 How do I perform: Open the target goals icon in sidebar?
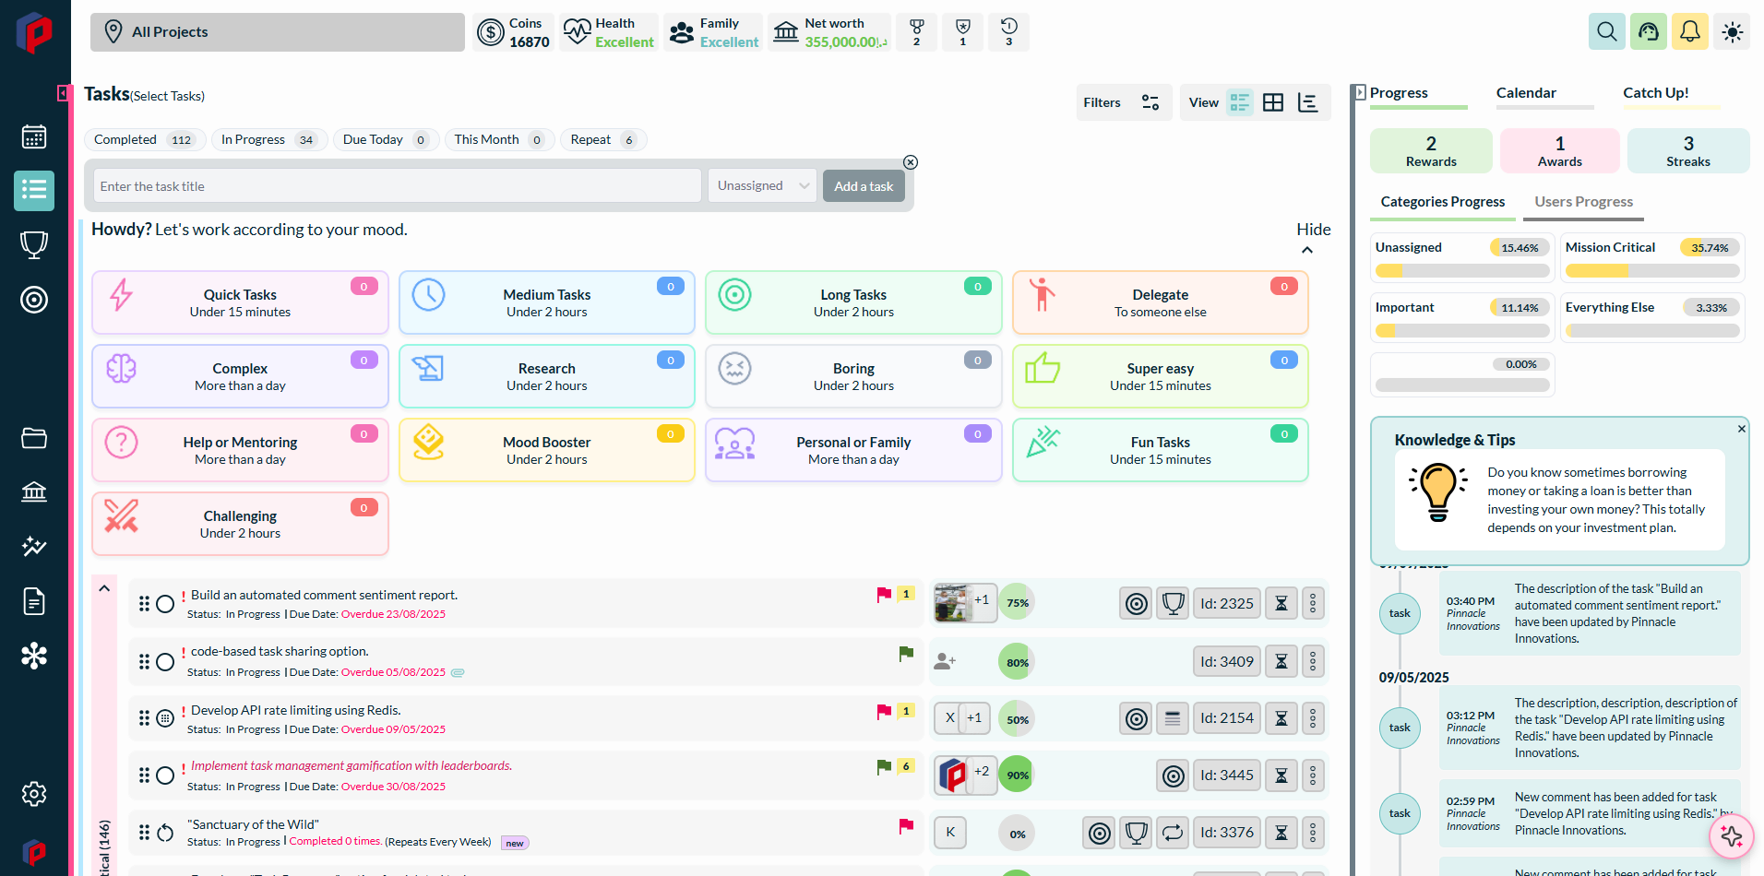[34, 300]
